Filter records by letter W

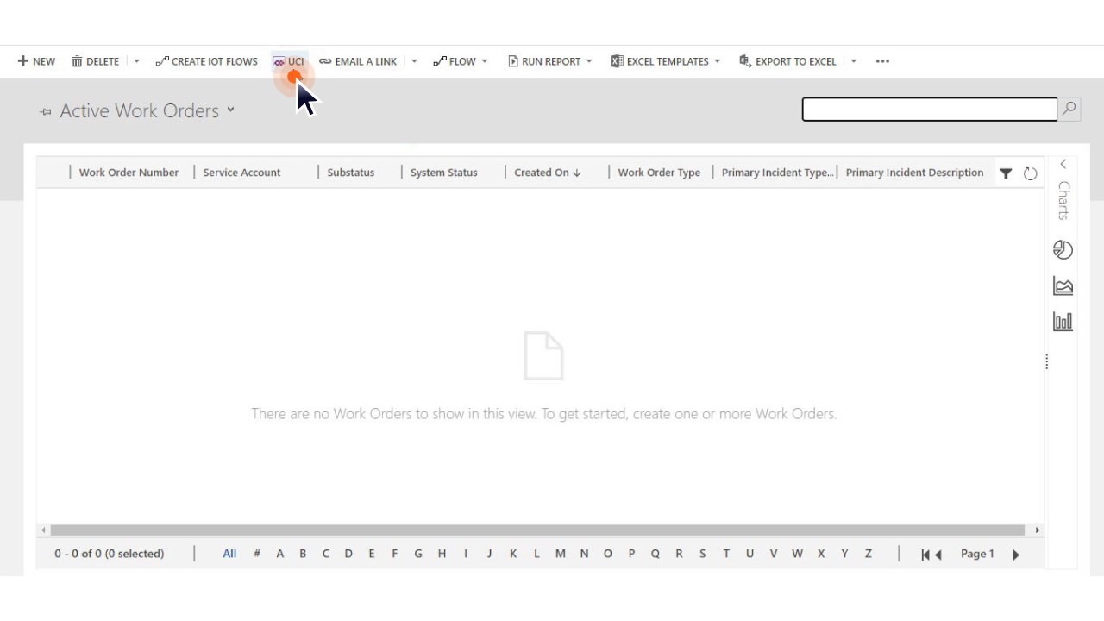797,554
